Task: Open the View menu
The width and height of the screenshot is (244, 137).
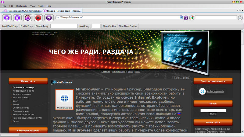Action: point(33,6)
